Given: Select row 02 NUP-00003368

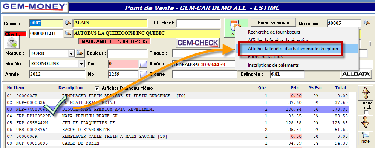Looking at the screenshot, I should coord(177,102).
